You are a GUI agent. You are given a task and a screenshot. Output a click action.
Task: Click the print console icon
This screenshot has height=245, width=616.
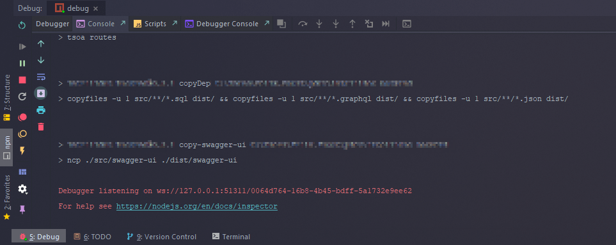(41, 110)
